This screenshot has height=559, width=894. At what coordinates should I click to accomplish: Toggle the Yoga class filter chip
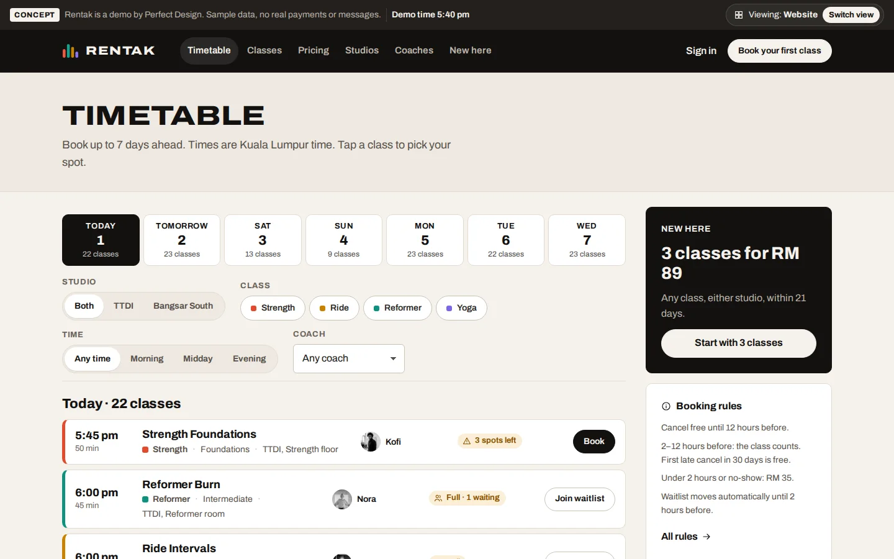point(461,308)
